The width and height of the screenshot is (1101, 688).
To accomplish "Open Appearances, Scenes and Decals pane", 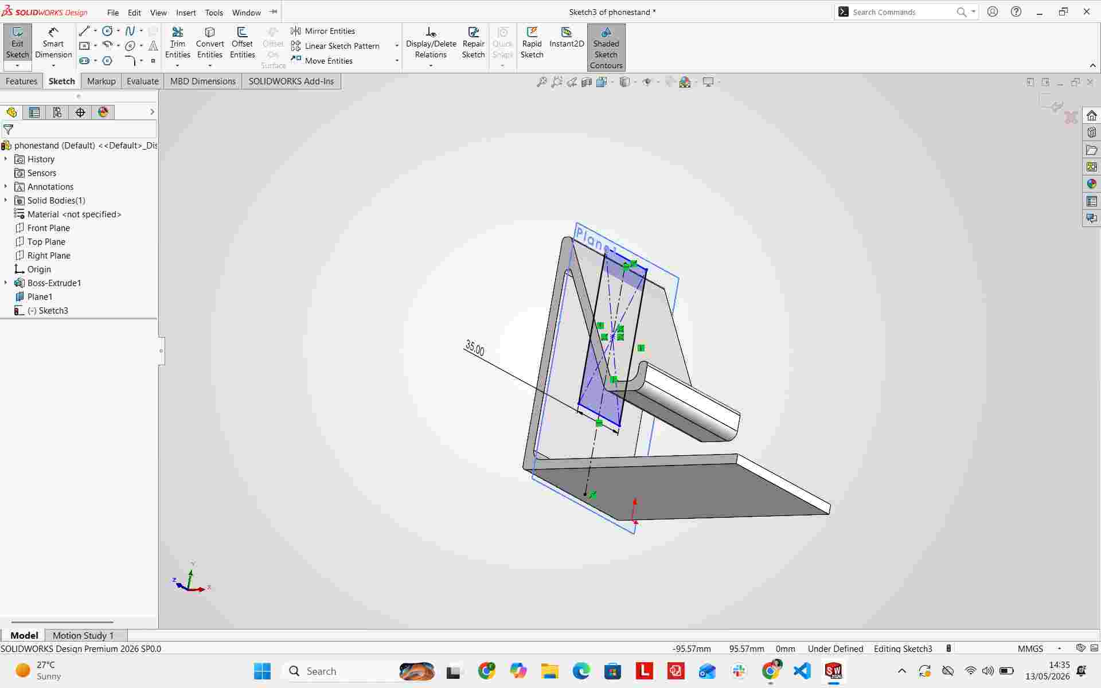I will [1092, 184].
